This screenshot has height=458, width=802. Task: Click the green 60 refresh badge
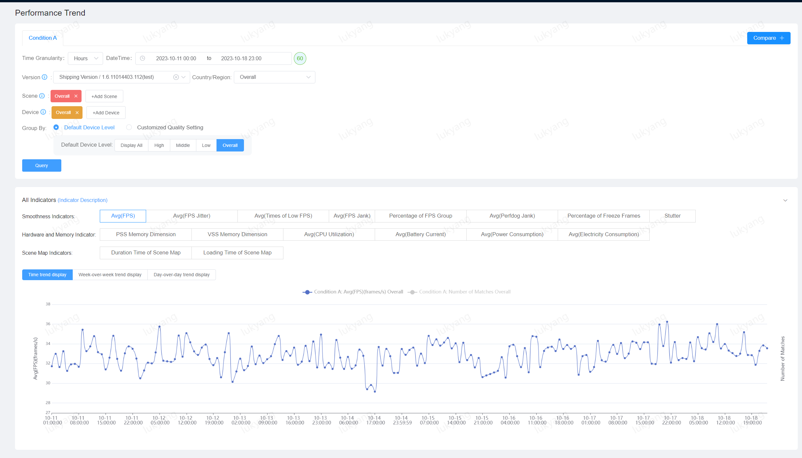pyautogui.click(x=300, y=58)
